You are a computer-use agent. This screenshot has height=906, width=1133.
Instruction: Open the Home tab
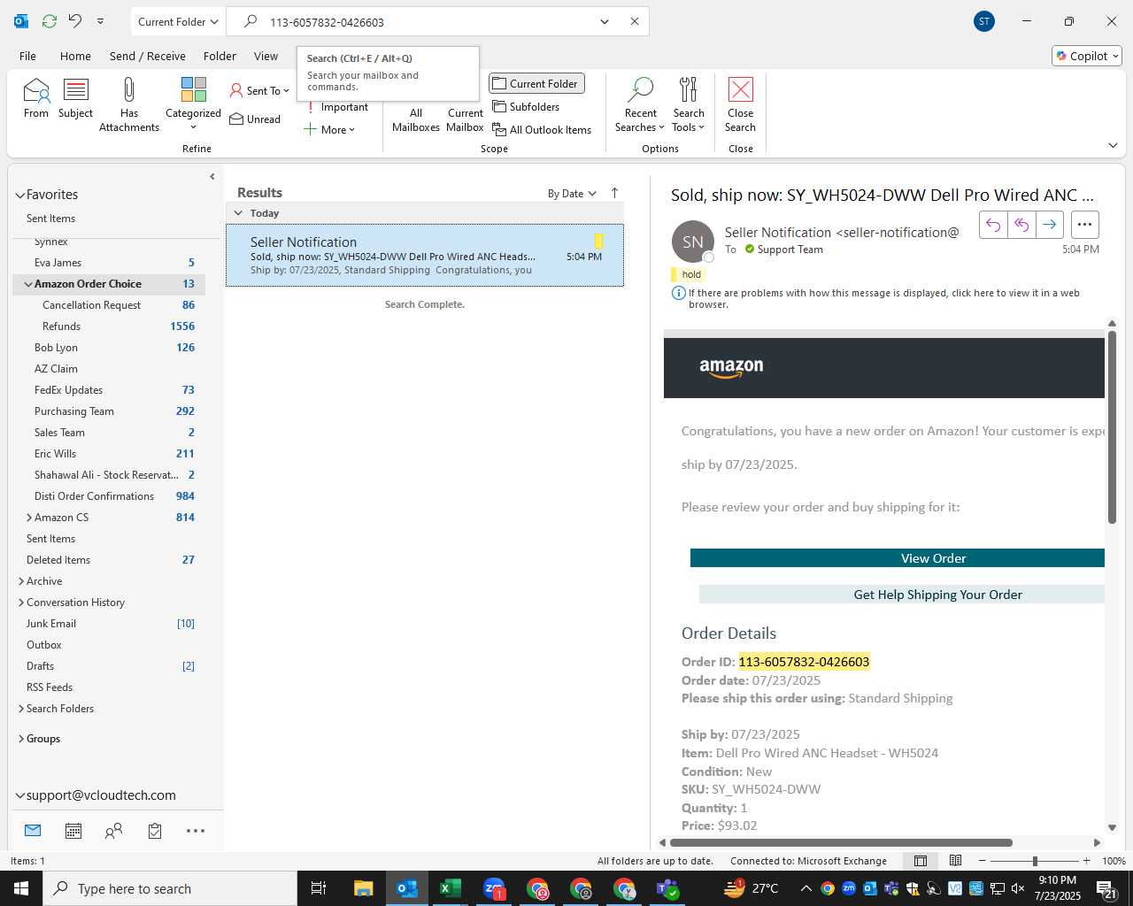[x=75, y=56]
